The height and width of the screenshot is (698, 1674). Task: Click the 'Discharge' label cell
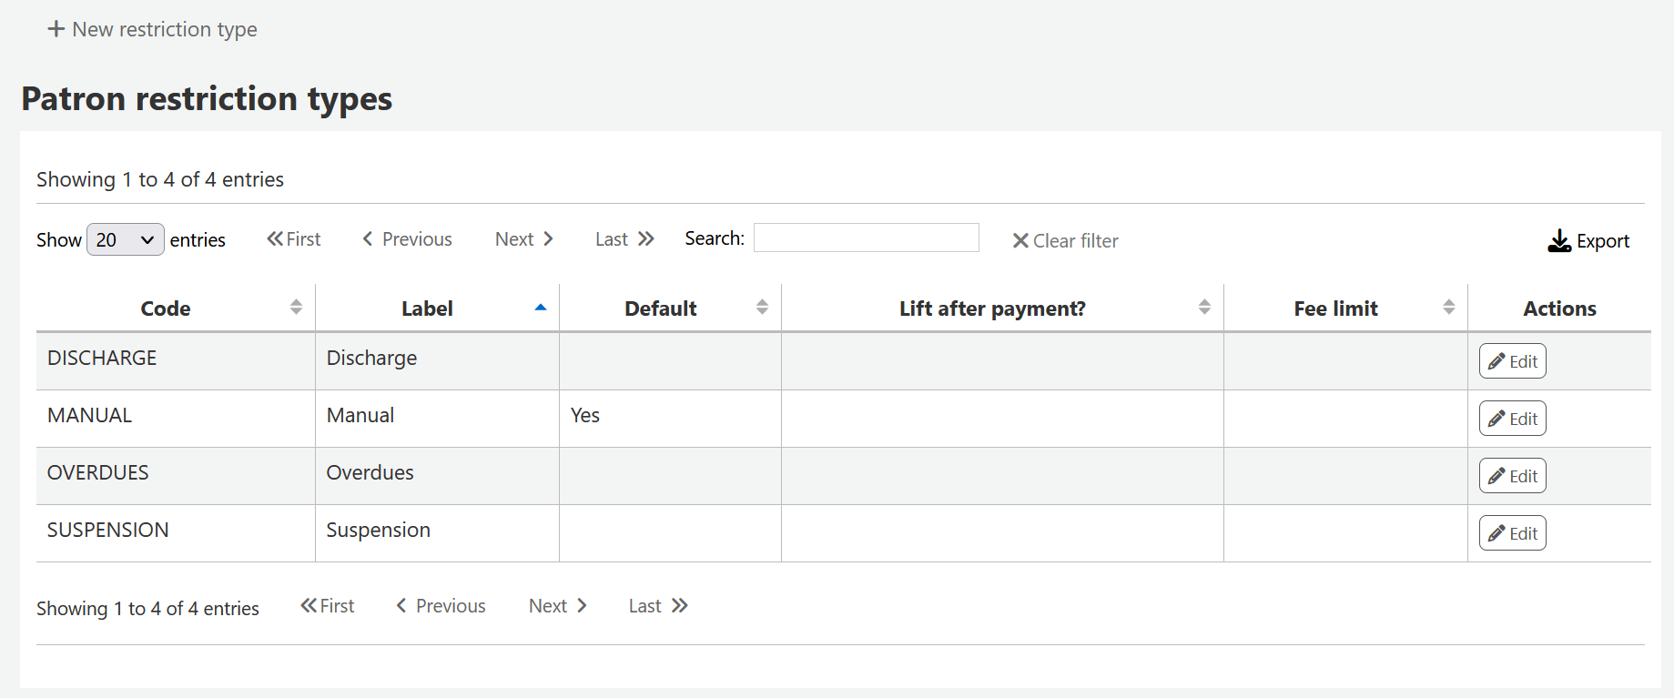click(437, 361)
